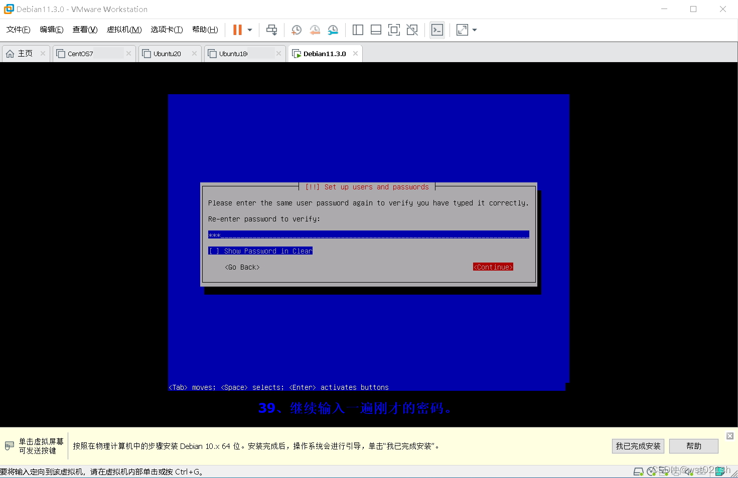Click the keyboard icon in the hint bar
This screenshot has width=738, height=478.
click(x=10, y=446)
